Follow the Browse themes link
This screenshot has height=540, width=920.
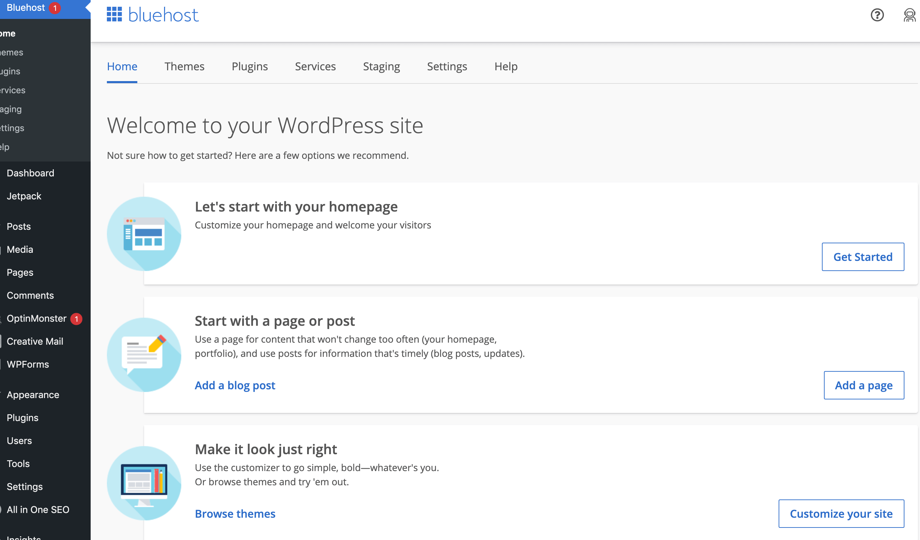pos(235,514)
